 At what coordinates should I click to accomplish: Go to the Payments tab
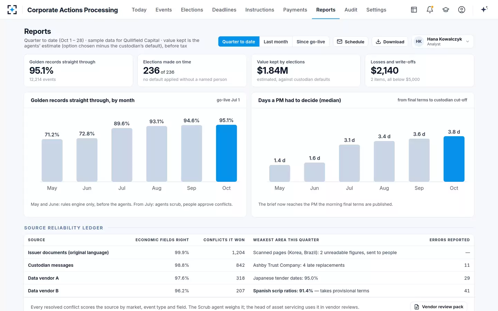click(295, 10)
